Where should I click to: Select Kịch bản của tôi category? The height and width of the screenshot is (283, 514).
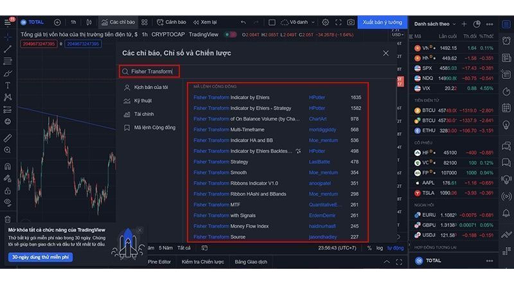click(x=146, y=87)
